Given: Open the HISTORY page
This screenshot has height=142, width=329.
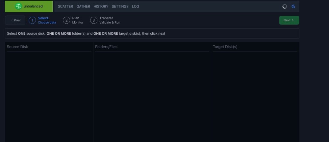Looking at the screenshot, I should [101, 7].
